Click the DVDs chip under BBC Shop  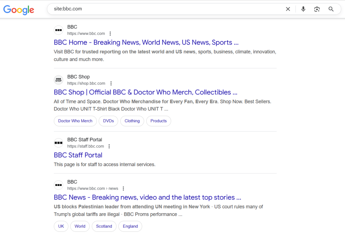pyautogui.click(x=108, y=121)
